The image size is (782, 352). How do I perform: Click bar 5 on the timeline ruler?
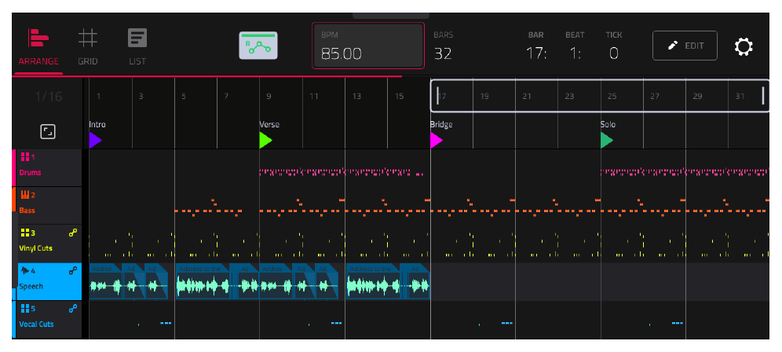[x=184, y=97]
